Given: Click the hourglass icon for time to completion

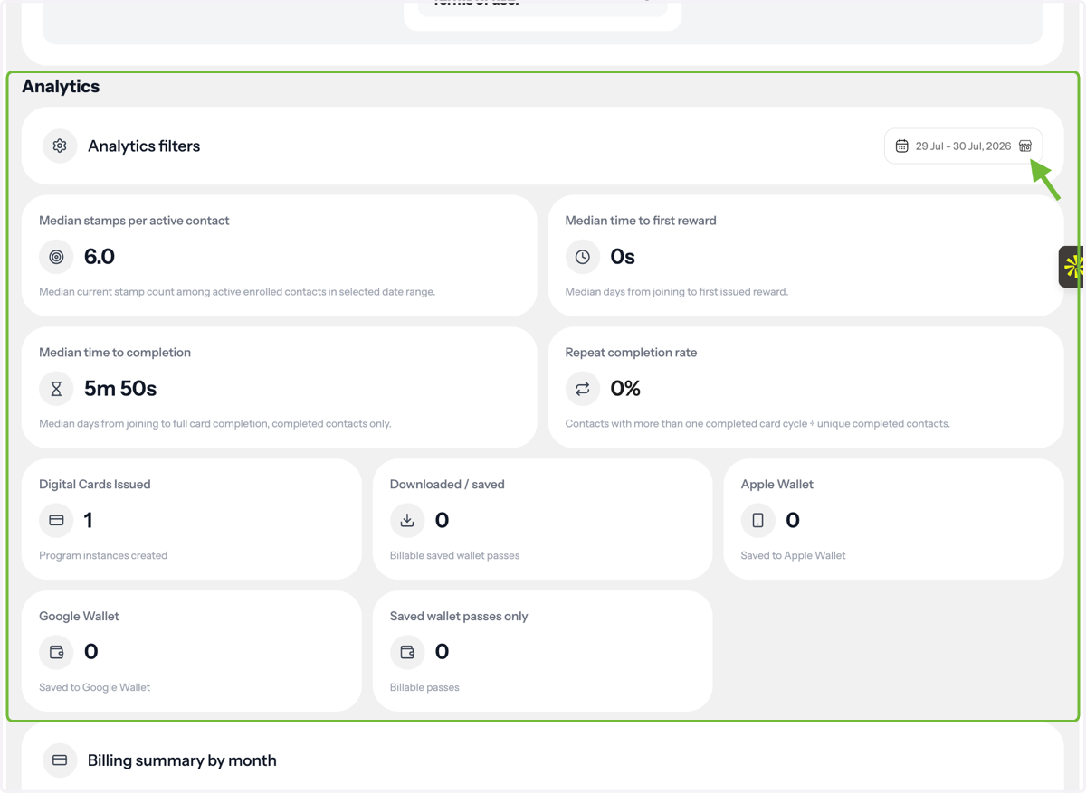Looking at the screenshot, I should tap(56, 389).
